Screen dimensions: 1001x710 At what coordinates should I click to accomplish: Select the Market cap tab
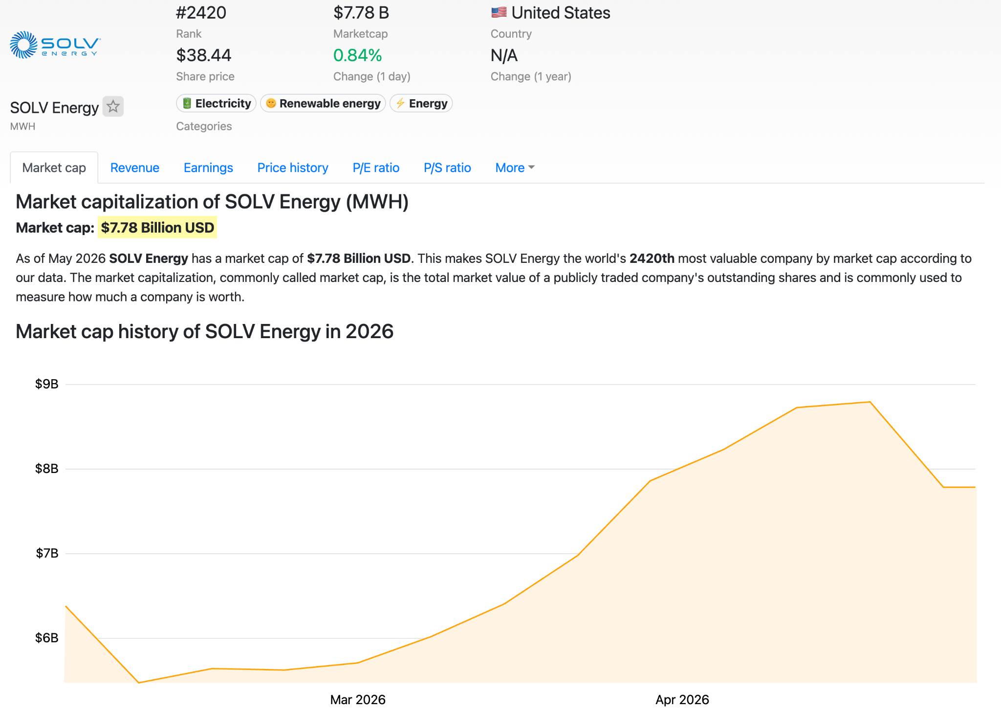point(54,168)
